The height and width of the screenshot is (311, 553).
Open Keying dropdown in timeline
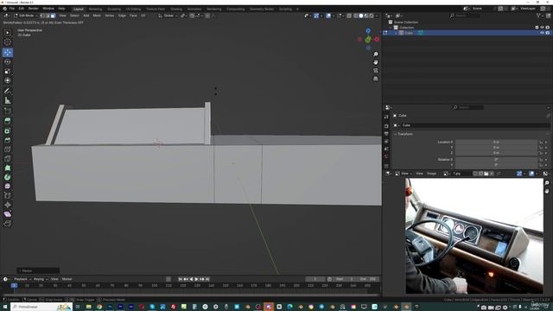coord(41,279)
